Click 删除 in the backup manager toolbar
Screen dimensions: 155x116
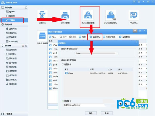pyautogui.click(x=73, y=37)
